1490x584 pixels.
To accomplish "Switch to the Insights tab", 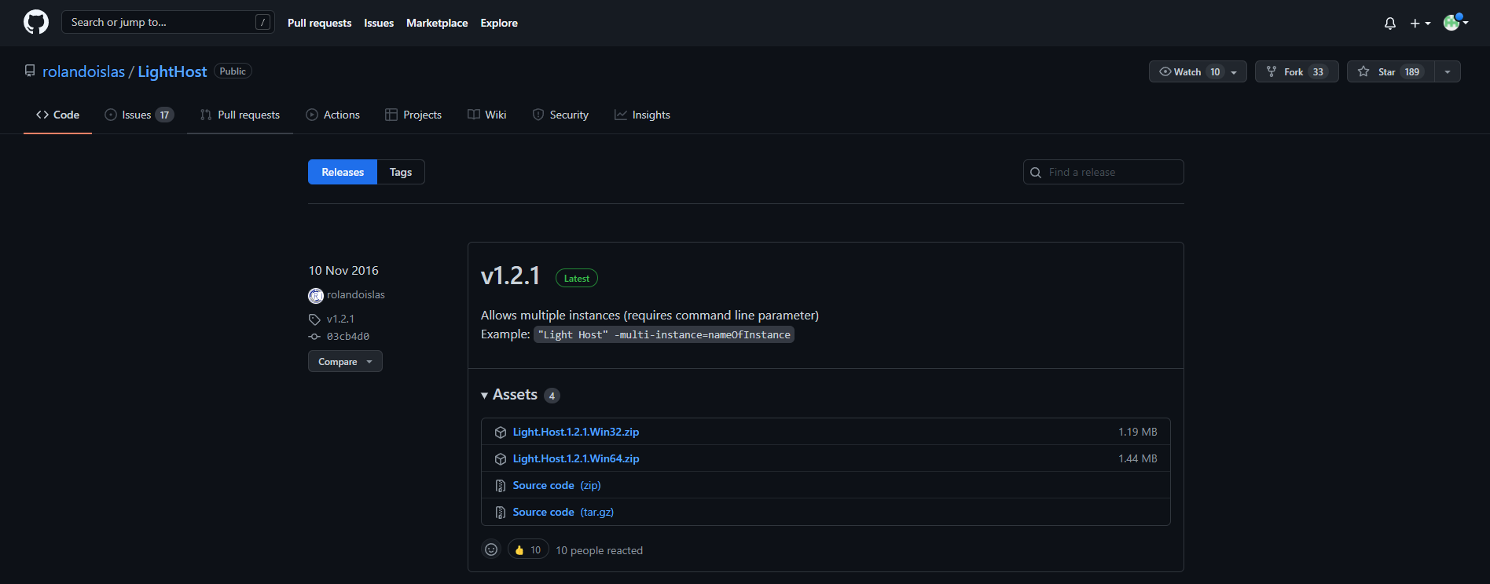I will point(642,115).
